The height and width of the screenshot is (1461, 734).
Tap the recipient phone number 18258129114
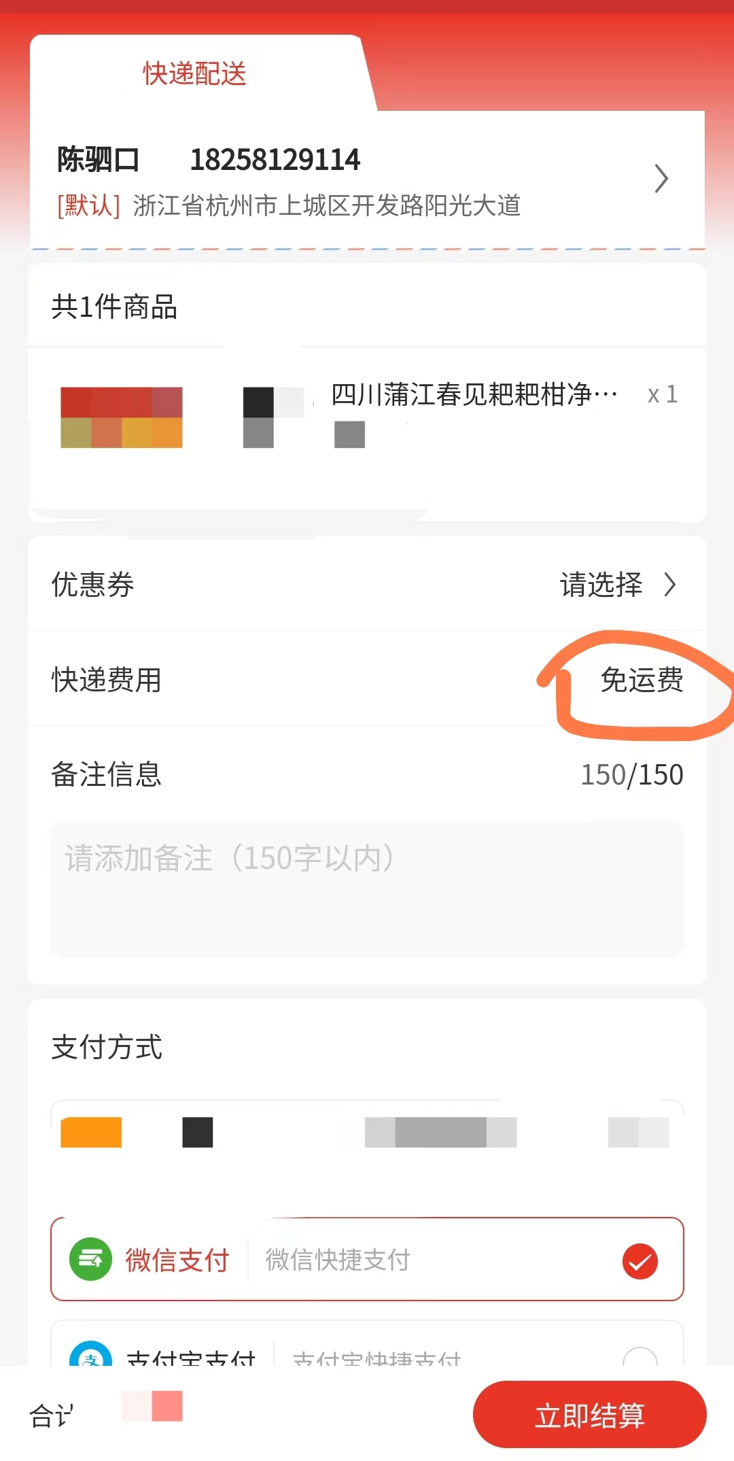275,160
